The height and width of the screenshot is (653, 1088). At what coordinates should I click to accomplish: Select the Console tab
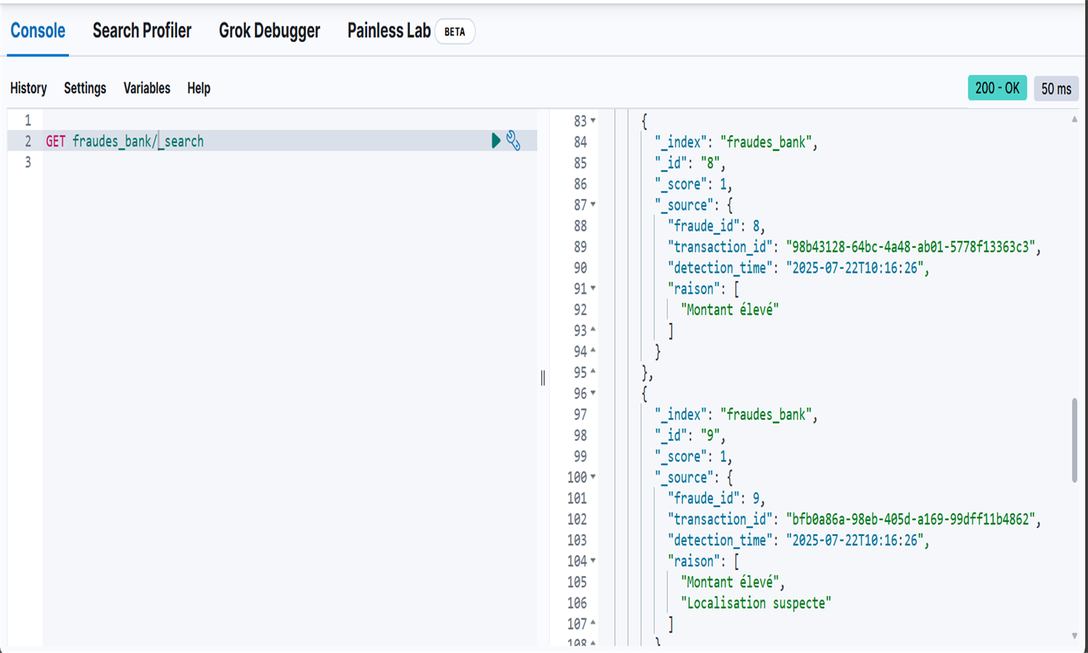38,30
